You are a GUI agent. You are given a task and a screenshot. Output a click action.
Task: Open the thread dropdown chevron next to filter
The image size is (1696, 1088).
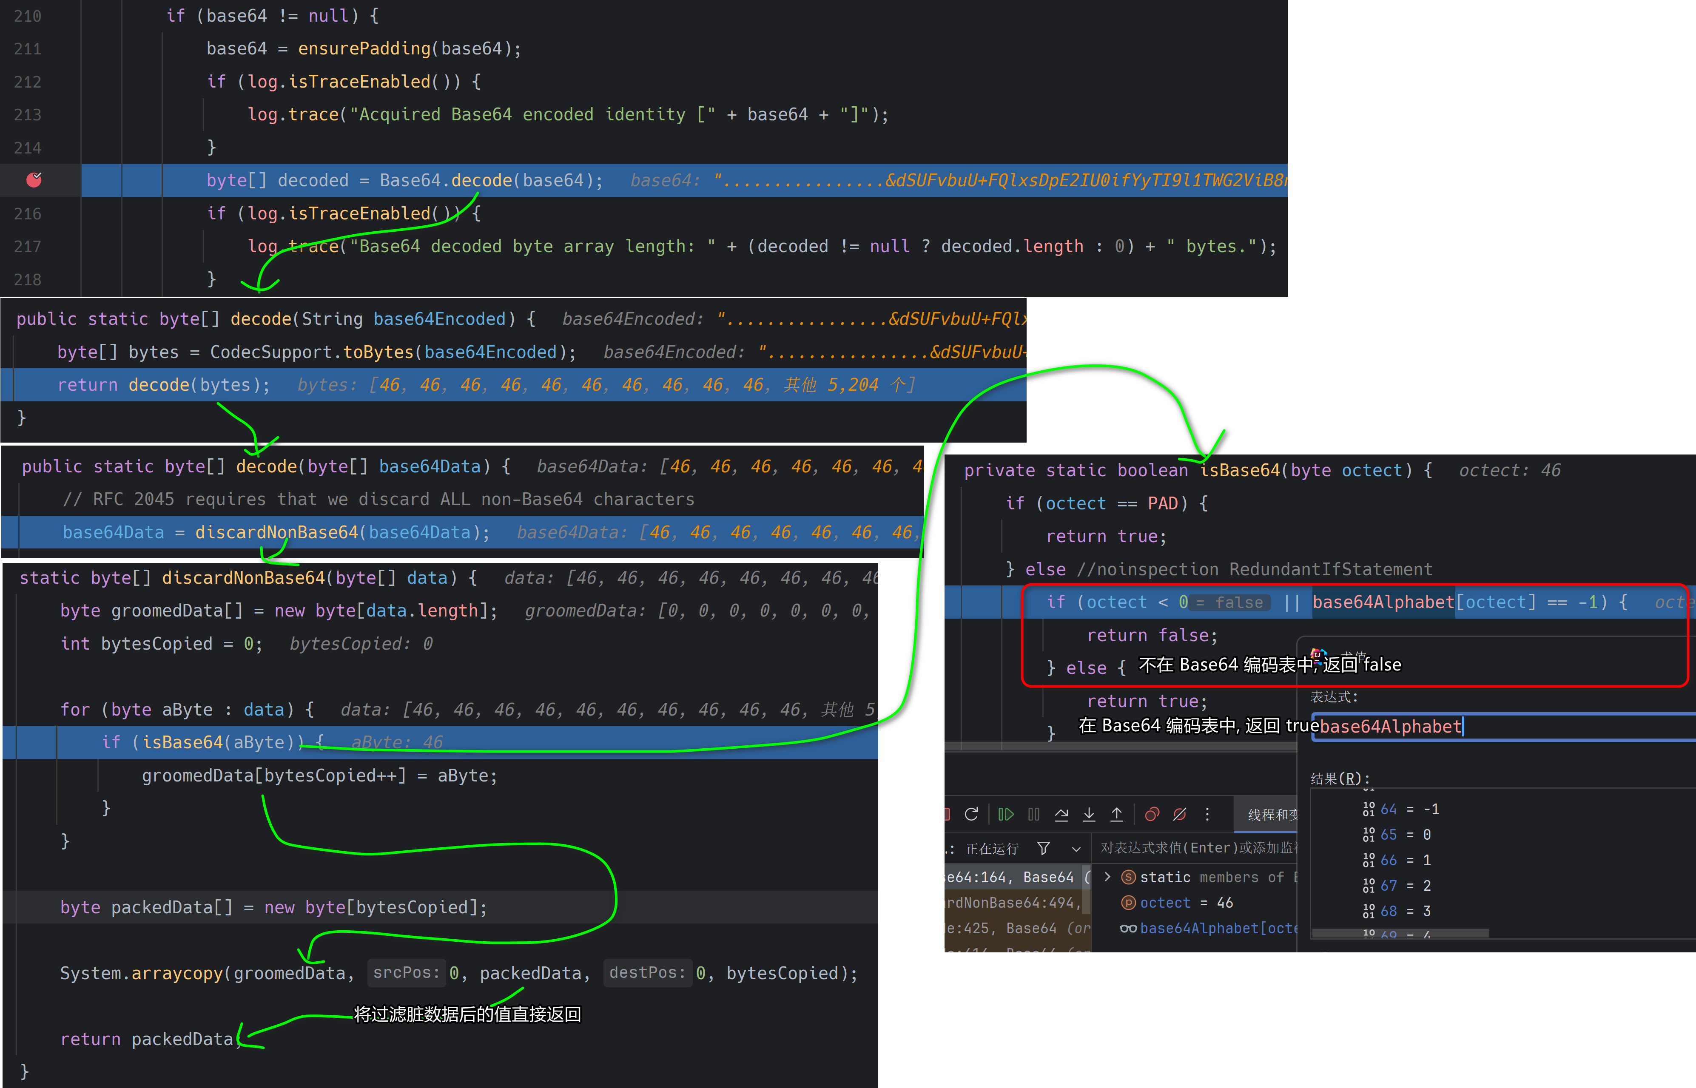1076,849
